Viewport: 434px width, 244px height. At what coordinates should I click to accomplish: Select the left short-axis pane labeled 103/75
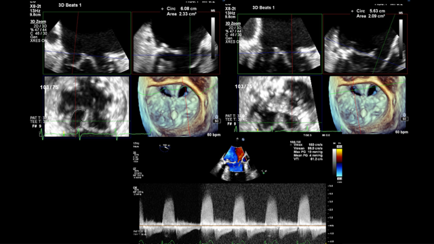[x=87, y=106]
